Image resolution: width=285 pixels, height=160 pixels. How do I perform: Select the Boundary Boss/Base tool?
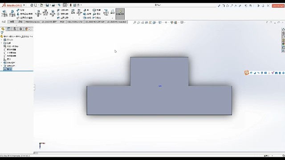tap(24, 18)
